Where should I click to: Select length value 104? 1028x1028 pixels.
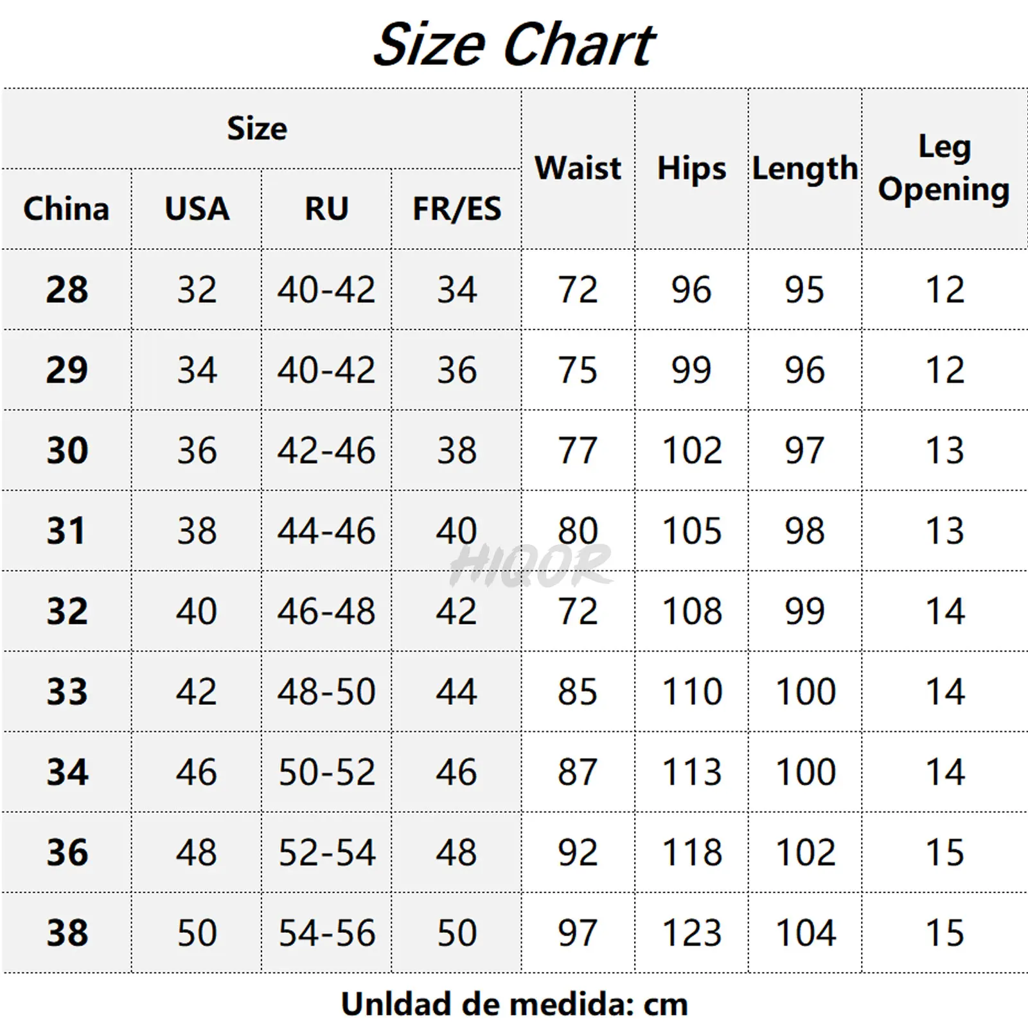806,933
